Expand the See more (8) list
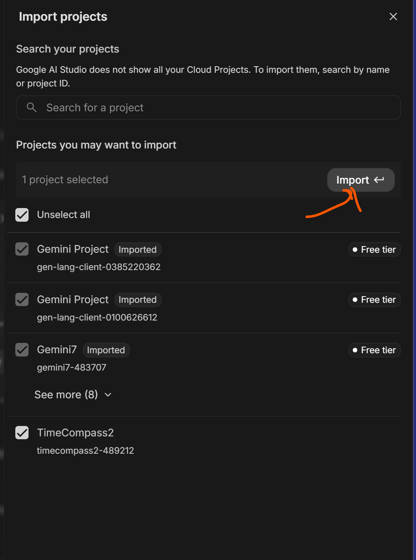This screenshot has height=560, width=416. point(66,395)
